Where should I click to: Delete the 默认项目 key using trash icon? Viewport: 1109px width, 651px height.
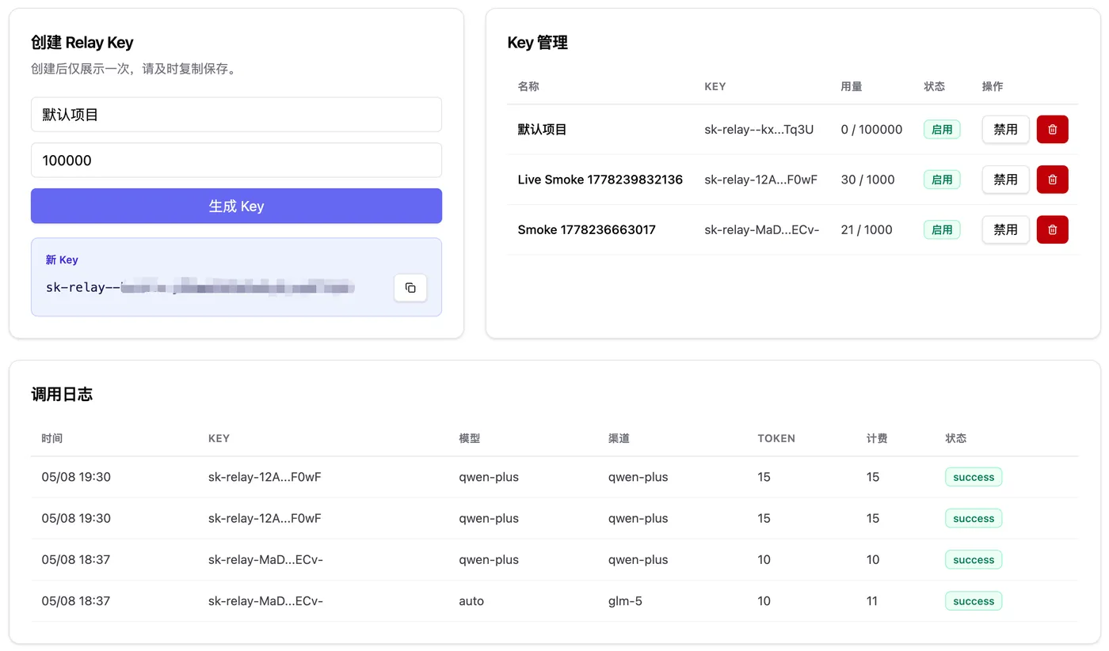point(1052,130)
